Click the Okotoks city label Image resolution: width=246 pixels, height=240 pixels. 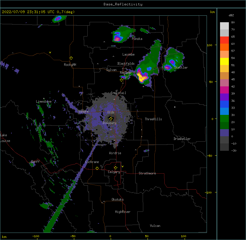pos(118,200)
